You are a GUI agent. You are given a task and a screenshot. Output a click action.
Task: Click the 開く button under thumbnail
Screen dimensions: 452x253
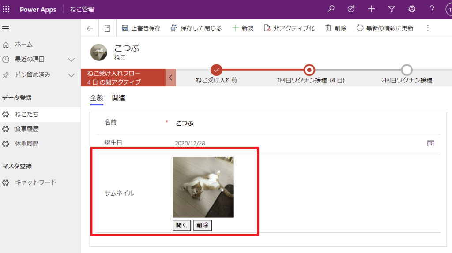181,225
